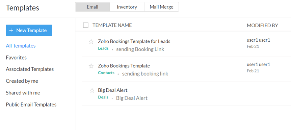The width and height of the screenshot is (291, 130).
Task: Show templates Shared with me
Action: [23, 92]
